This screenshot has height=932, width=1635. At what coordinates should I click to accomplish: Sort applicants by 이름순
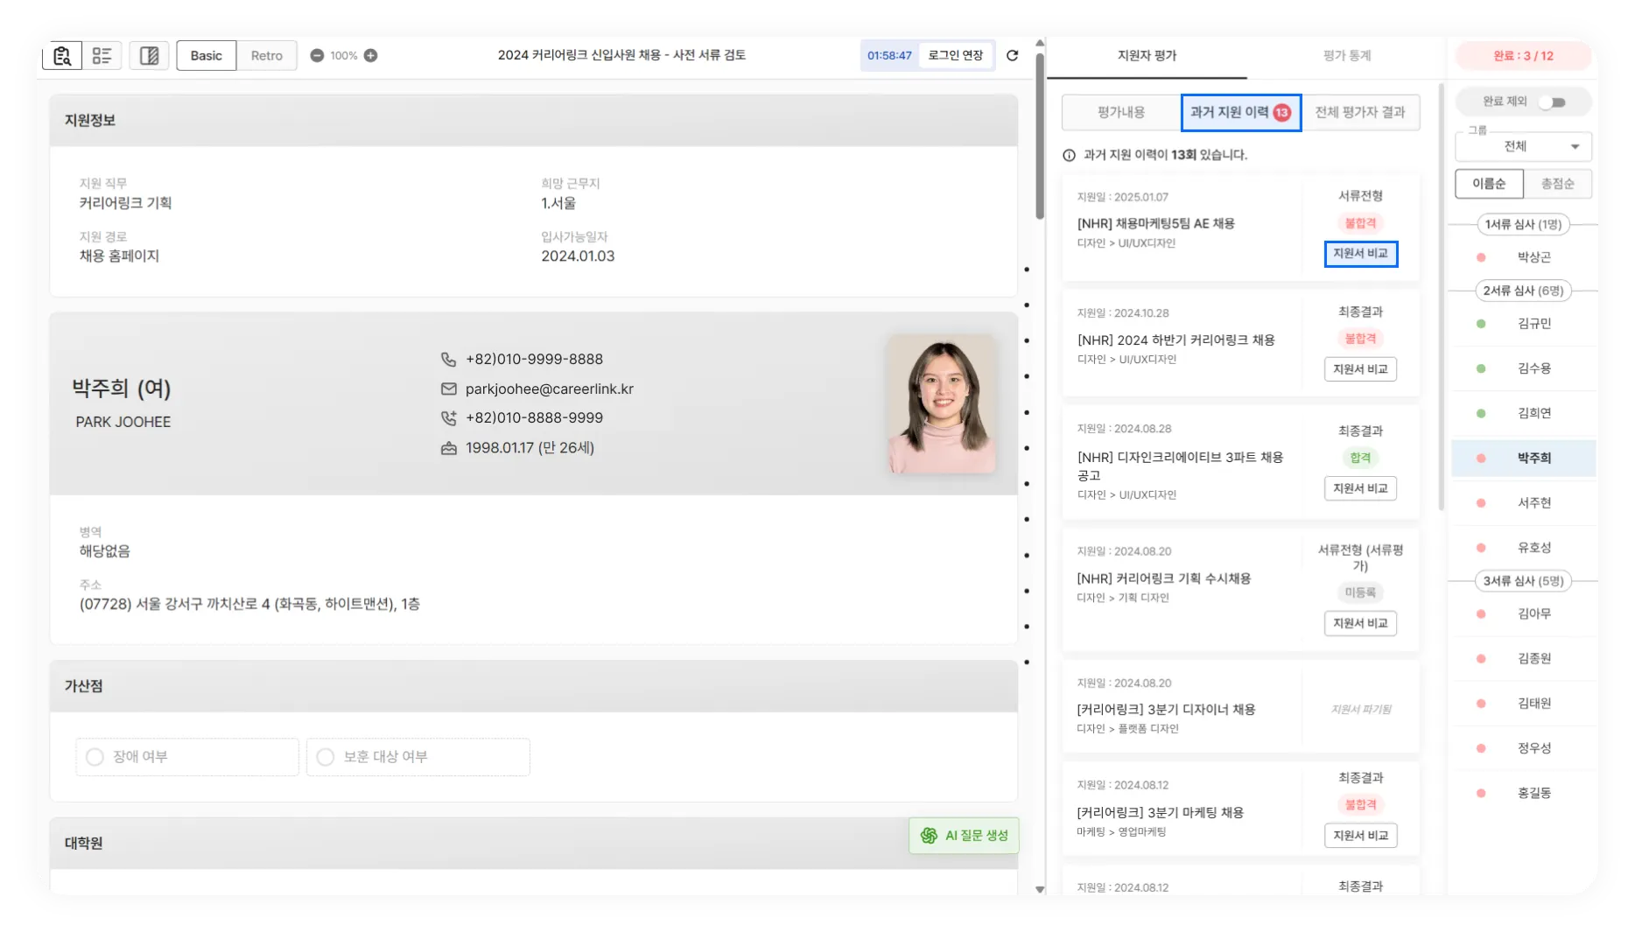coord(1489,184)
